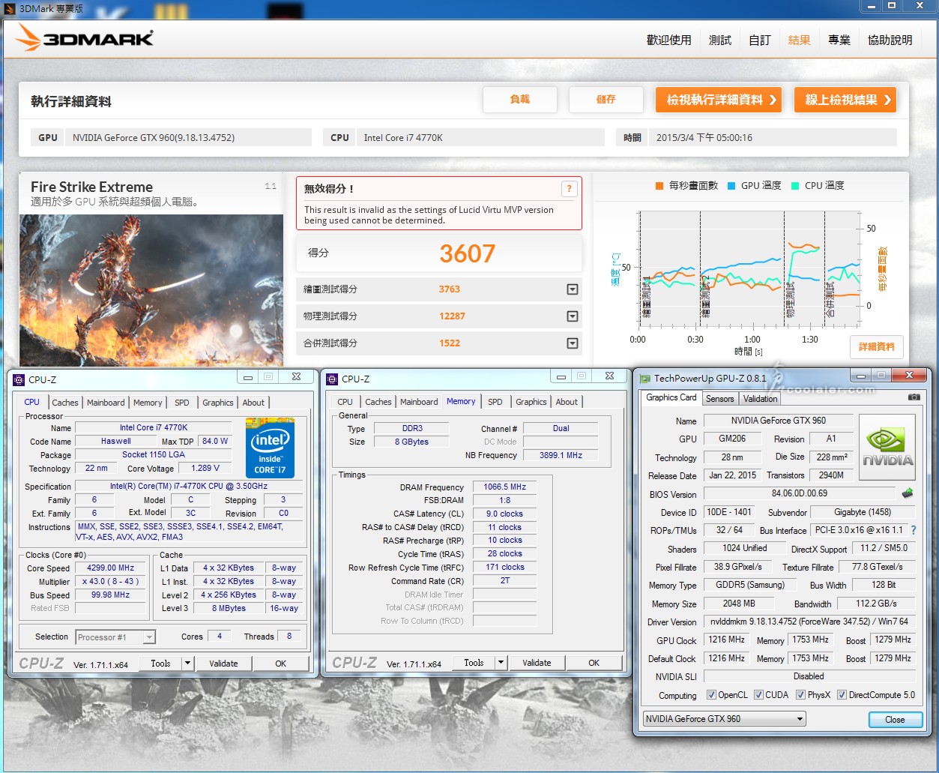Screen dimensions: 939x773
Task: Click the CPU field showing Intel Core i7 4770K
Action: [480, 137]
